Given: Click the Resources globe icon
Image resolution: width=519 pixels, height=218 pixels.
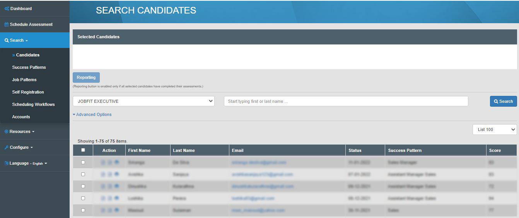Looking at the screenshot, I should 7,131.
